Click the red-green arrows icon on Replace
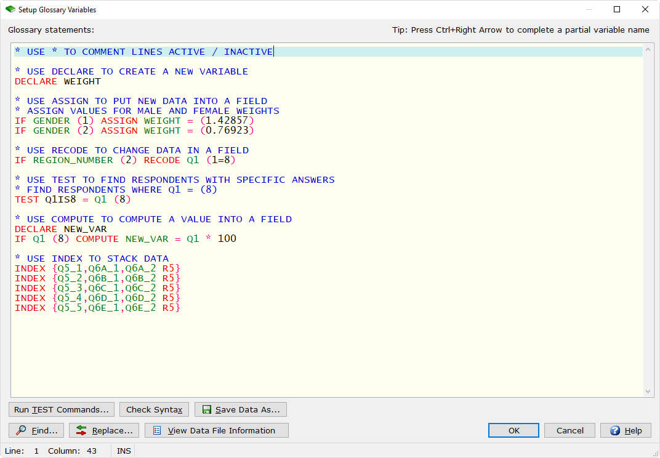Viewport: 660px width, 458px height. coord(81,430)
